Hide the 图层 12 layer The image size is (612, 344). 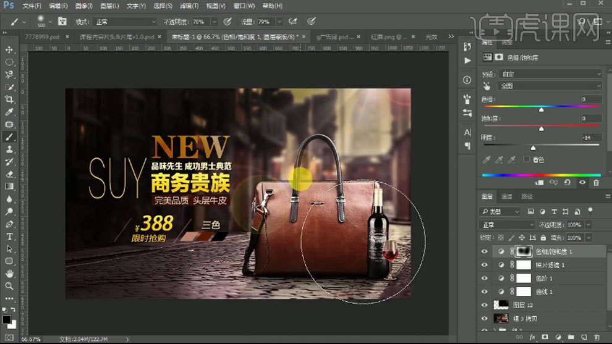pos(485,305)
